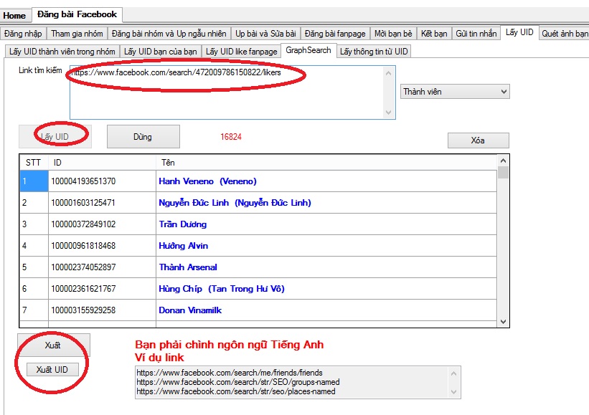Screen dimensions: 589x415
Task: Open Lấy UID like fanpage subtab
Action: click(242, 52)
